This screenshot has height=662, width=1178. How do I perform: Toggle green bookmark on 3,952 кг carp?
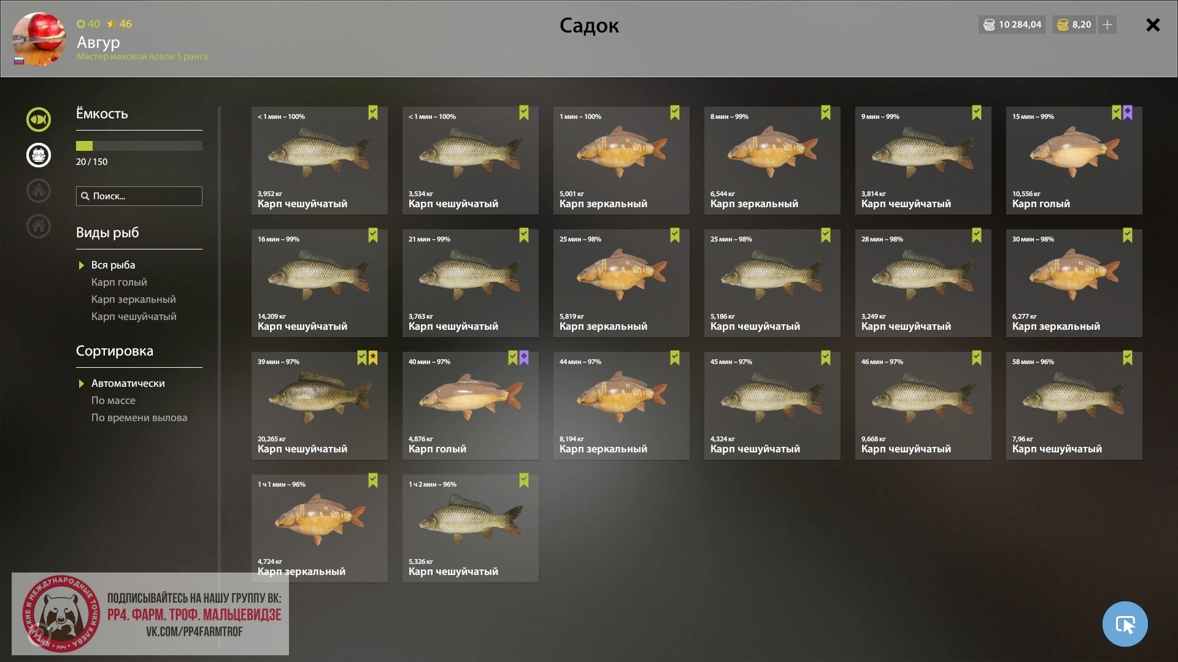tap(373, 113)
